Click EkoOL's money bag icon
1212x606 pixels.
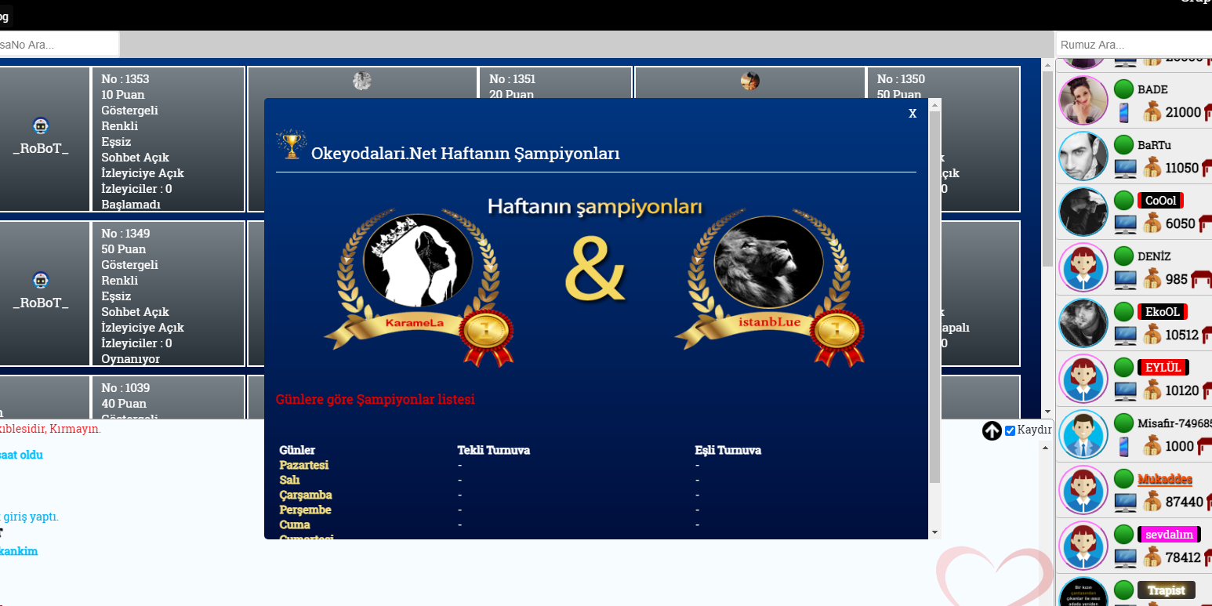[x=1152, y=335]
